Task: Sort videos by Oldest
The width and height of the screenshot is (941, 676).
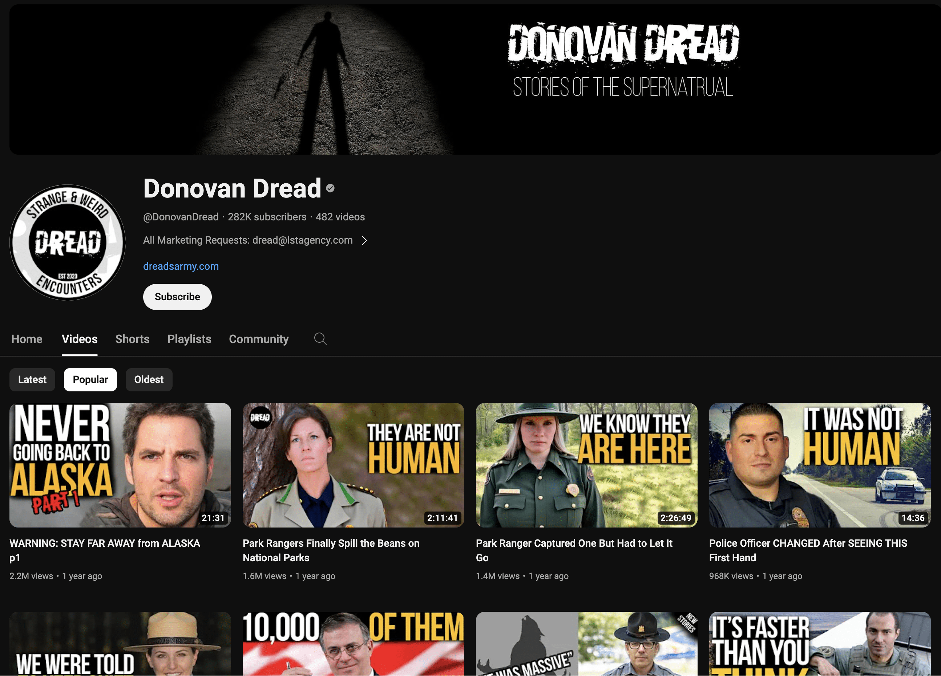Action: 149,380
